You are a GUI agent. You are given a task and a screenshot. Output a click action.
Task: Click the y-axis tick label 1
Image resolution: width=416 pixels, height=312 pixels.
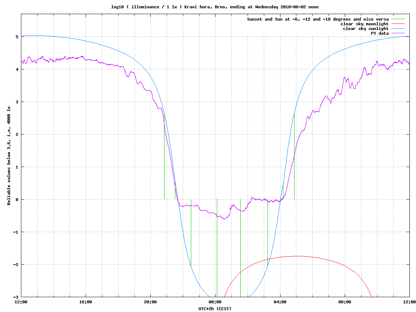click(x=17, y=167)
